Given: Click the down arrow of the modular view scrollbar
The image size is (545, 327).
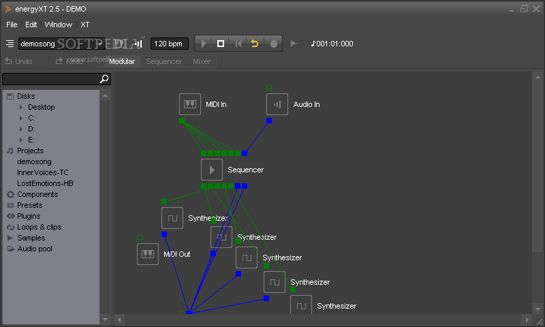Looking at the screenshot, I should pos(538,309).
